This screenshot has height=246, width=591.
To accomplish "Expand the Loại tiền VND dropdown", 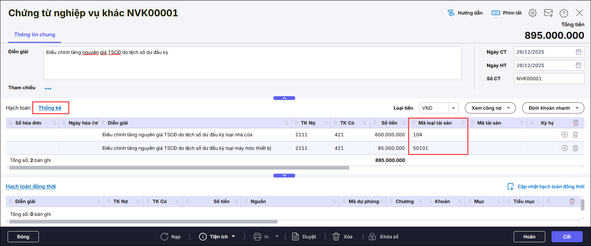I will pos(453,108).
